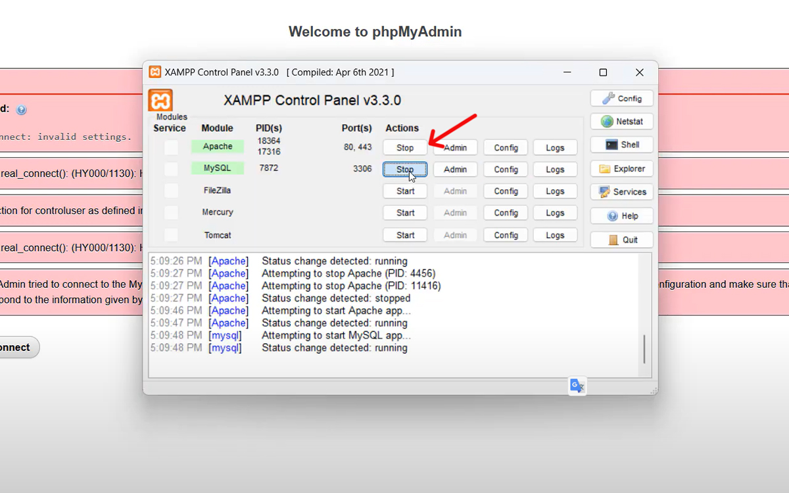The width and height of the screenshot is (789, 493).
Task: Toggle the MySQL service checkbox
Action: click(171, 169)
